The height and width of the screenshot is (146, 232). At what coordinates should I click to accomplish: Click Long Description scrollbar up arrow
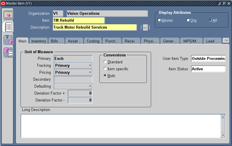(223, 117)
